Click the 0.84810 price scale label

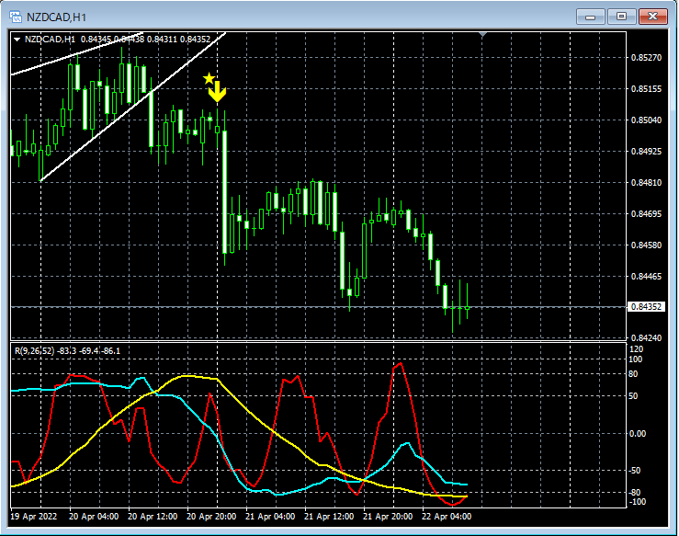pyautogui.click(x=646, y=182)
